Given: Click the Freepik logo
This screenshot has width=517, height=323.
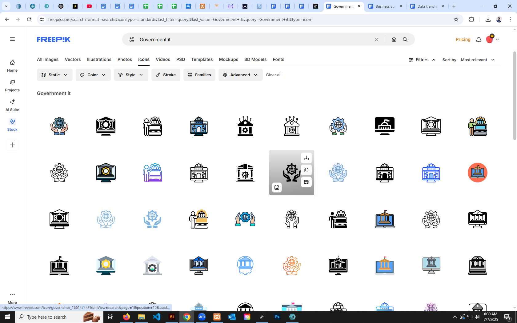Looking at the screenshot, I should (54, 39).
